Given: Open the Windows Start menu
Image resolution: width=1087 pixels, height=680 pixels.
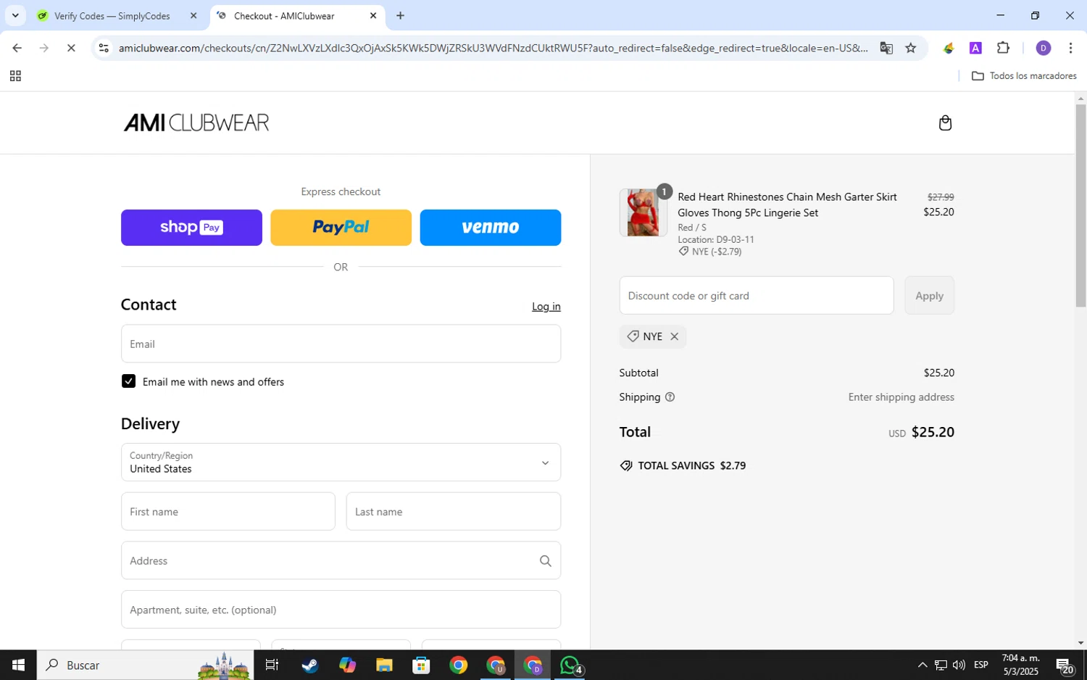Looking at the screenshot, I should (x=18, y=665).
